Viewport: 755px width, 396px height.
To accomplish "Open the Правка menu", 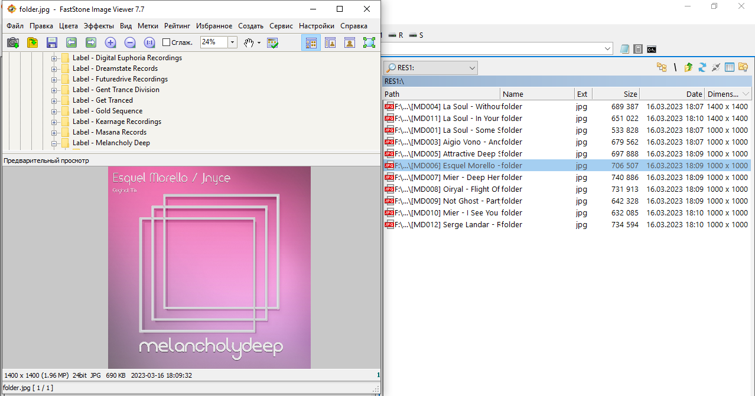I will (x=41, y=26).
